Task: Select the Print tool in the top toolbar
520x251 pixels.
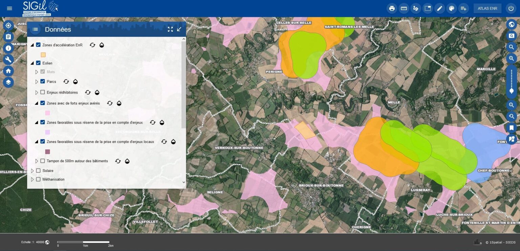Action: [392, 8]
